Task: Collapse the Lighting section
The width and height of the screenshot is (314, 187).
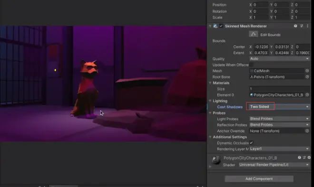Action: point(210,101)
